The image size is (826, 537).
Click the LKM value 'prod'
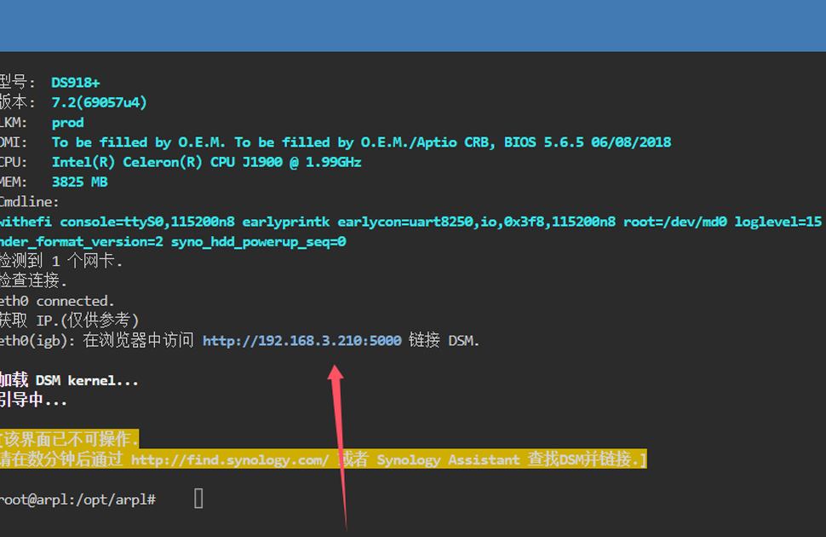pyautogui.click(x=67, y=123)
